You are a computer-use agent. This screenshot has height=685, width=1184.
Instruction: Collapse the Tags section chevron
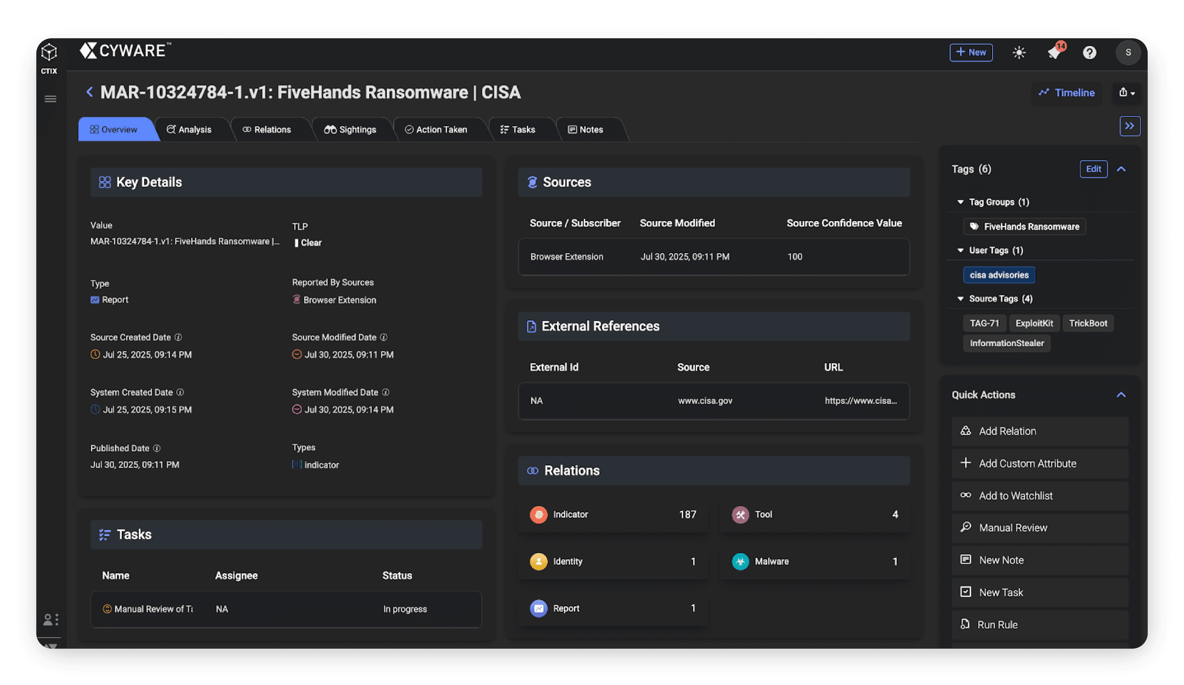pos(1121,169)
